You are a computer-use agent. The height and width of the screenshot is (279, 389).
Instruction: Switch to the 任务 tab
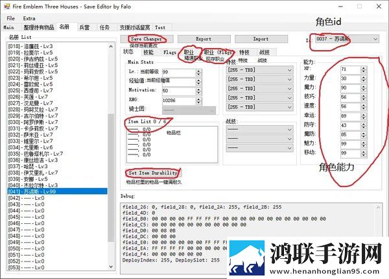pyautogui.click(x=104, y=27)
